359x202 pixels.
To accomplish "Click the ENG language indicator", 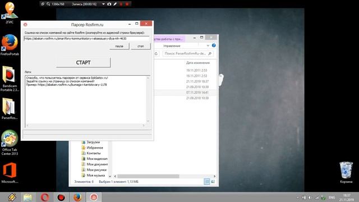I will pyautogui.click(x=332, y=198).
